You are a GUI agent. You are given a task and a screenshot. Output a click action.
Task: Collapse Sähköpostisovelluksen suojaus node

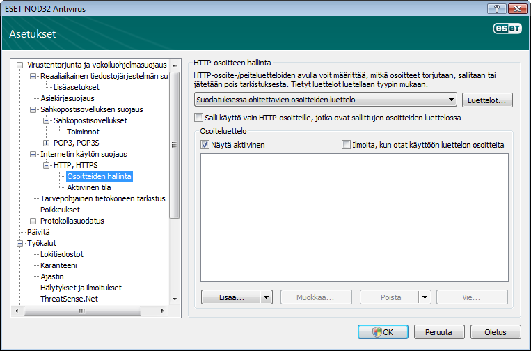33,109
